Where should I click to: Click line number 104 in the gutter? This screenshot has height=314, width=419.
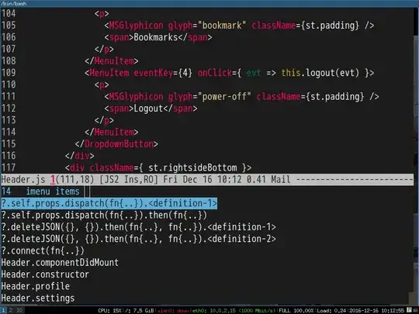point(9,13)
